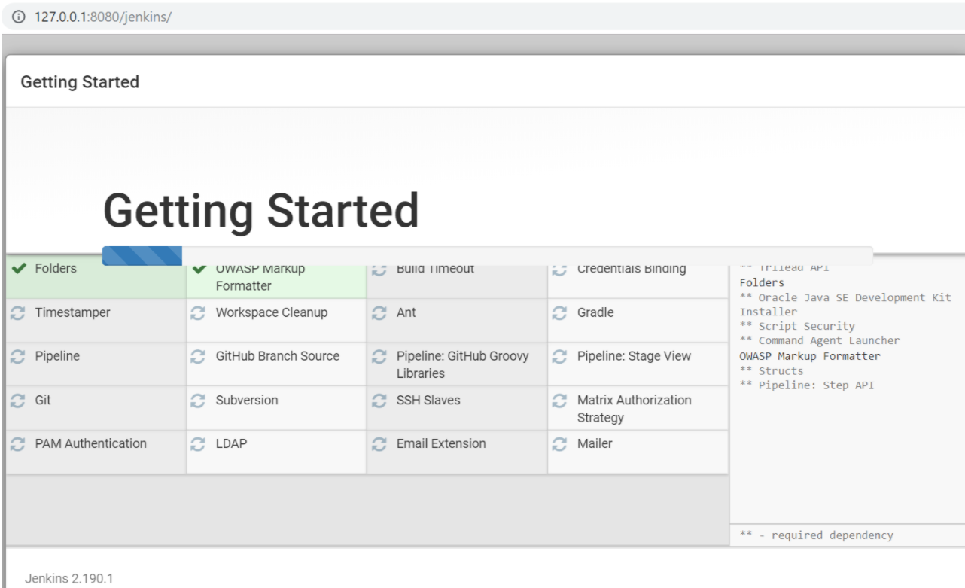The height and width of the screenshot is (588, 965).
Task: Click the Structs log line
Action: tap(772, 370)
